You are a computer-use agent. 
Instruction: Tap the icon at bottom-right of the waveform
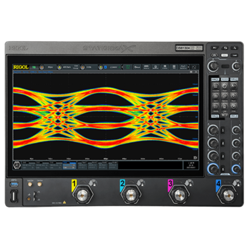click(x=195, y=158)
